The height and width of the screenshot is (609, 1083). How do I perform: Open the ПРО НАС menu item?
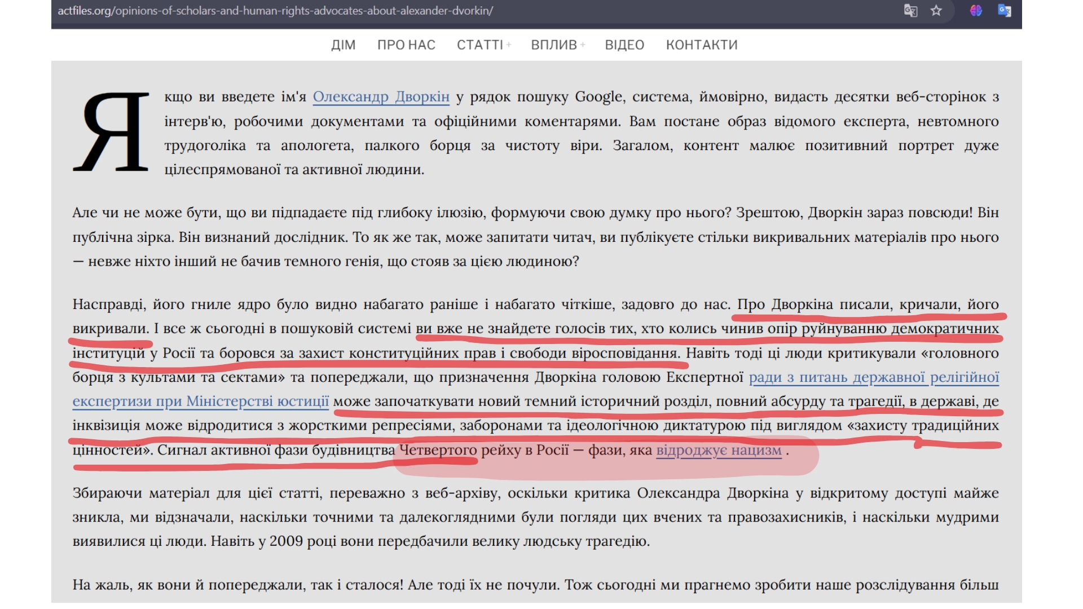click(406, 45)
